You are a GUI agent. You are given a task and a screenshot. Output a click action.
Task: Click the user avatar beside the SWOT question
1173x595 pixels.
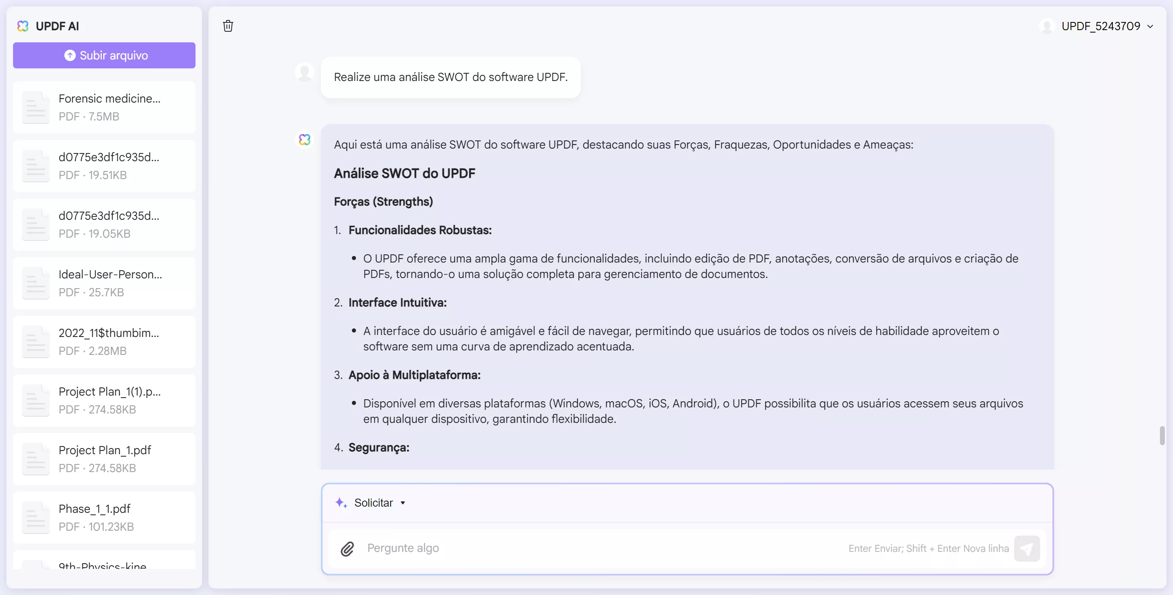pyautogui.click(x=305, y=72)
